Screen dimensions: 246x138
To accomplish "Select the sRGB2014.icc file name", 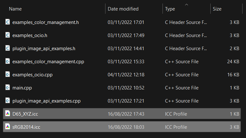I will pyautogui.click(x=26, y=127).
